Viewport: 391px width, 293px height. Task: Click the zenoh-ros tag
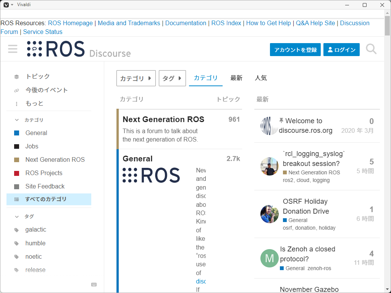[x=319, y=268]
